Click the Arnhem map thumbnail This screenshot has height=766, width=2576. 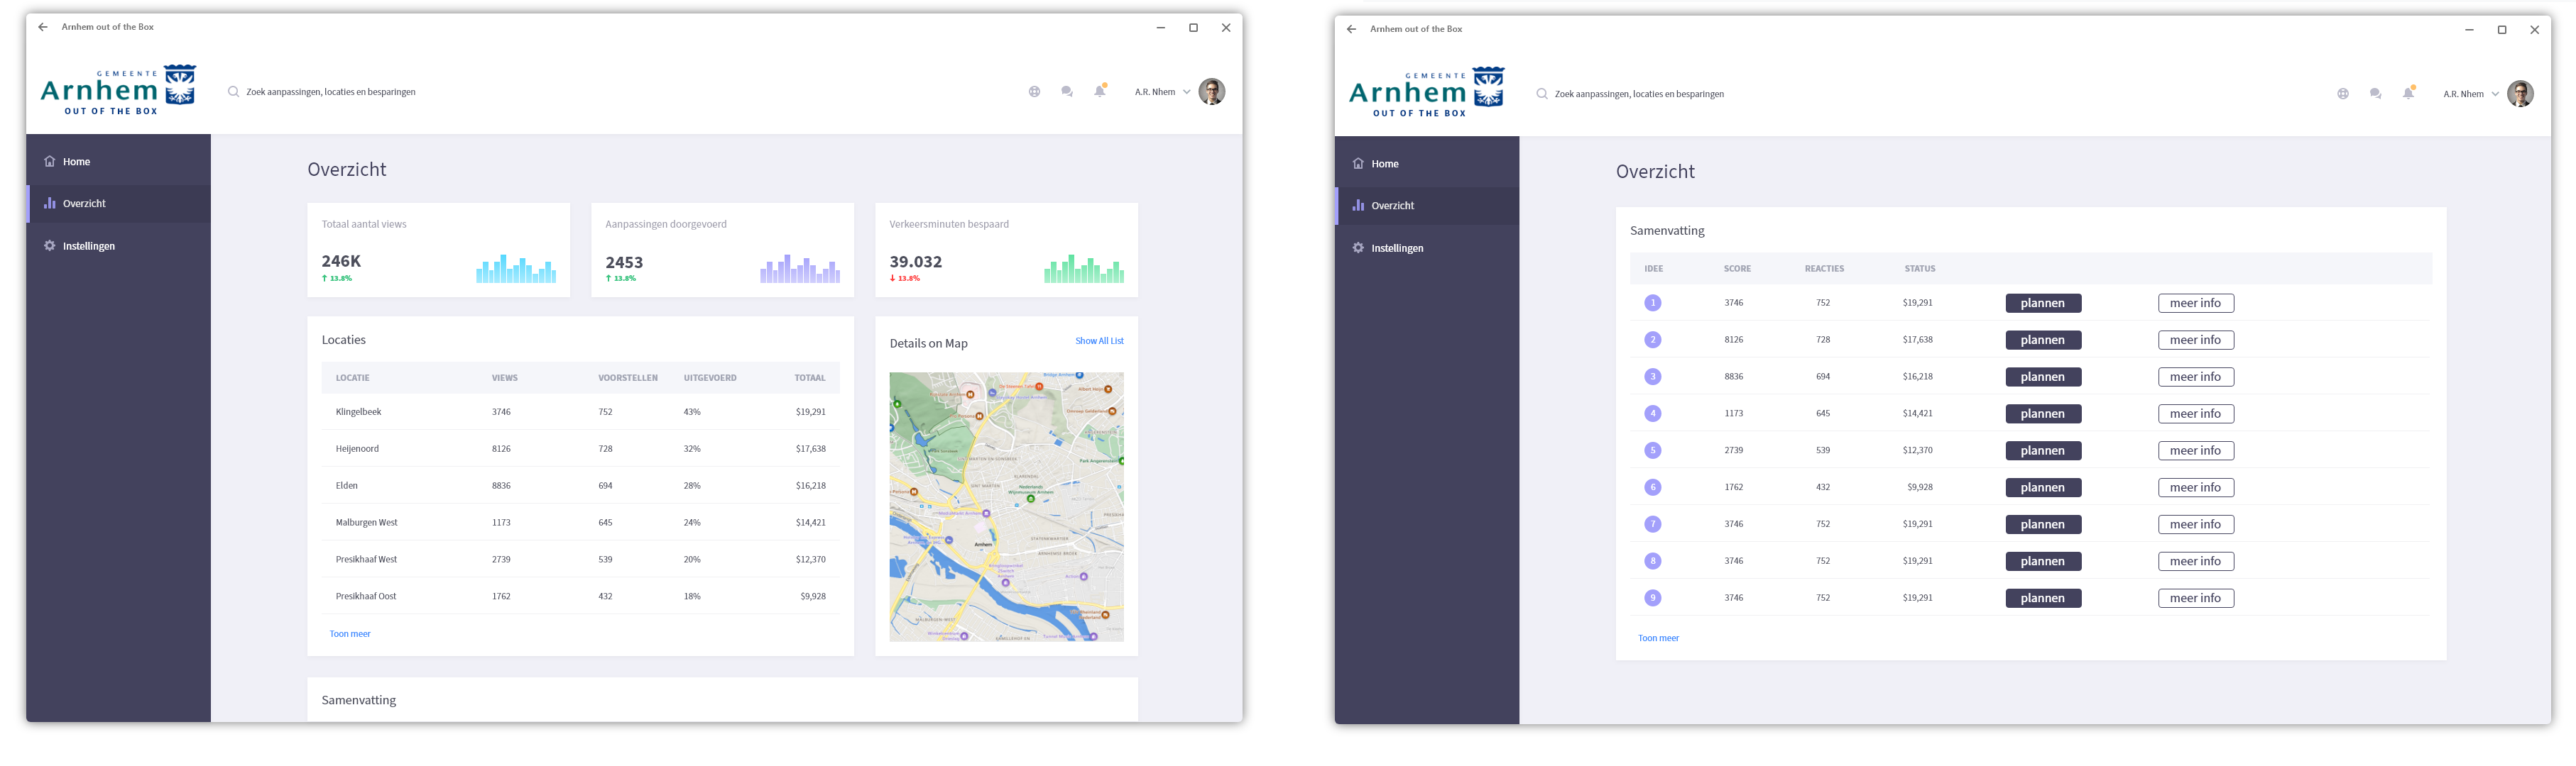1006,507
